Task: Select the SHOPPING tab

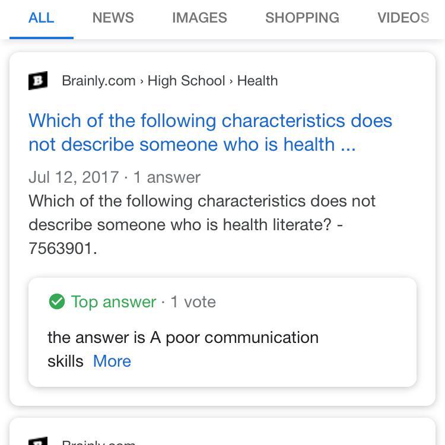Action: tap(302, 18)
